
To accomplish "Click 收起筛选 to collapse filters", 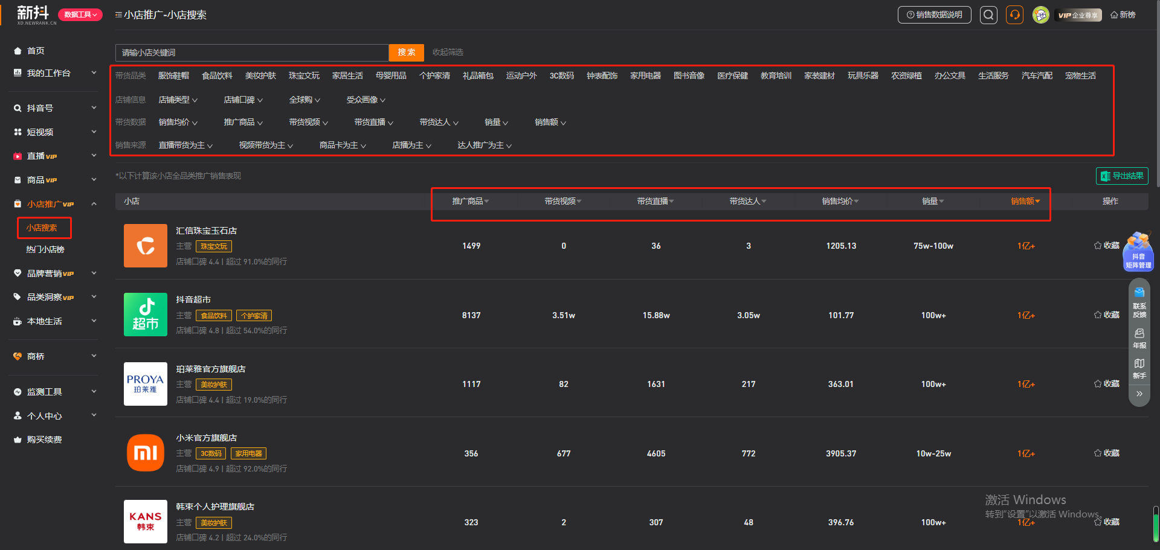I will click(448, 53).
